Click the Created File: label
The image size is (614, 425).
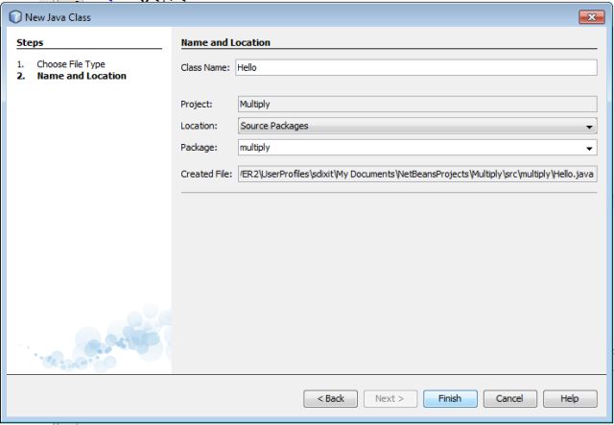(x=206, y=174)
